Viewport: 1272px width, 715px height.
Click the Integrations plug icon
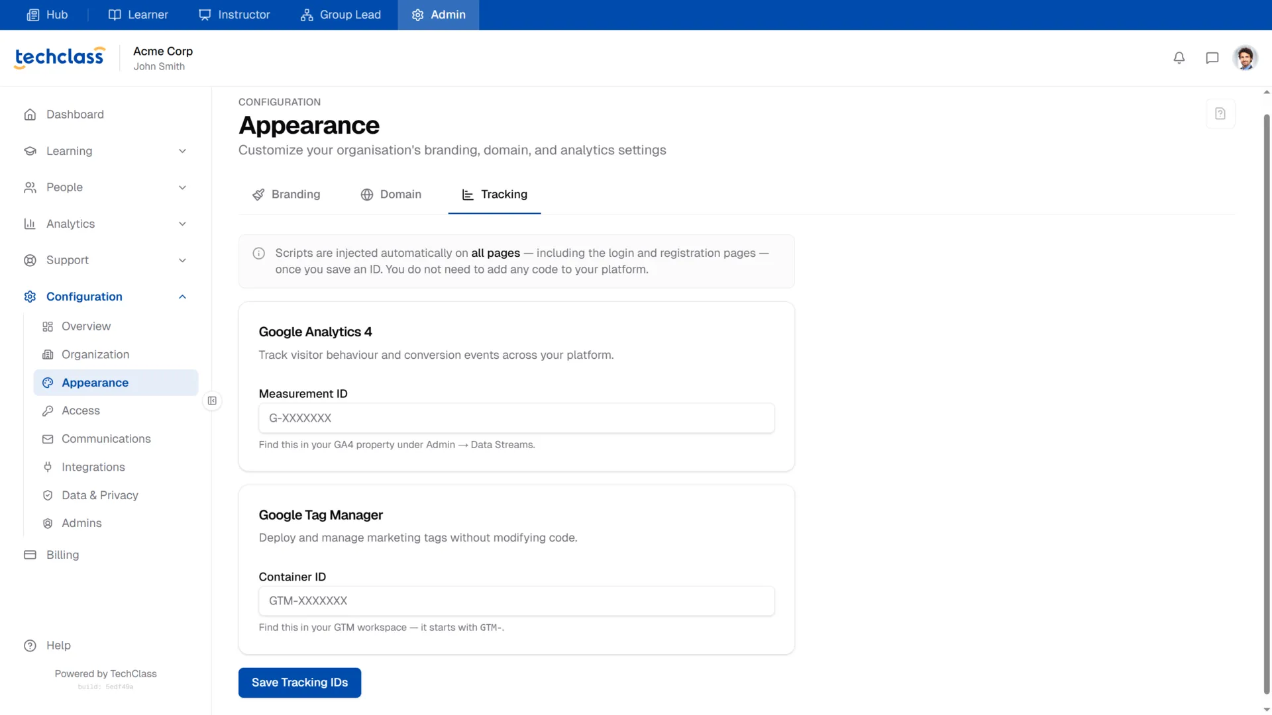[x=48, y=467]
